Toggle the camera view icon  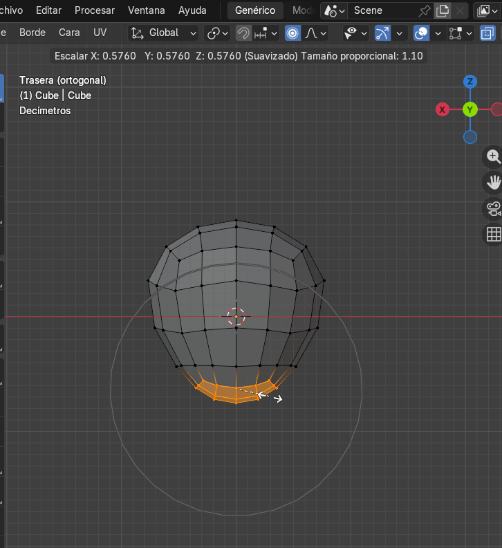(x=493, y=208)
